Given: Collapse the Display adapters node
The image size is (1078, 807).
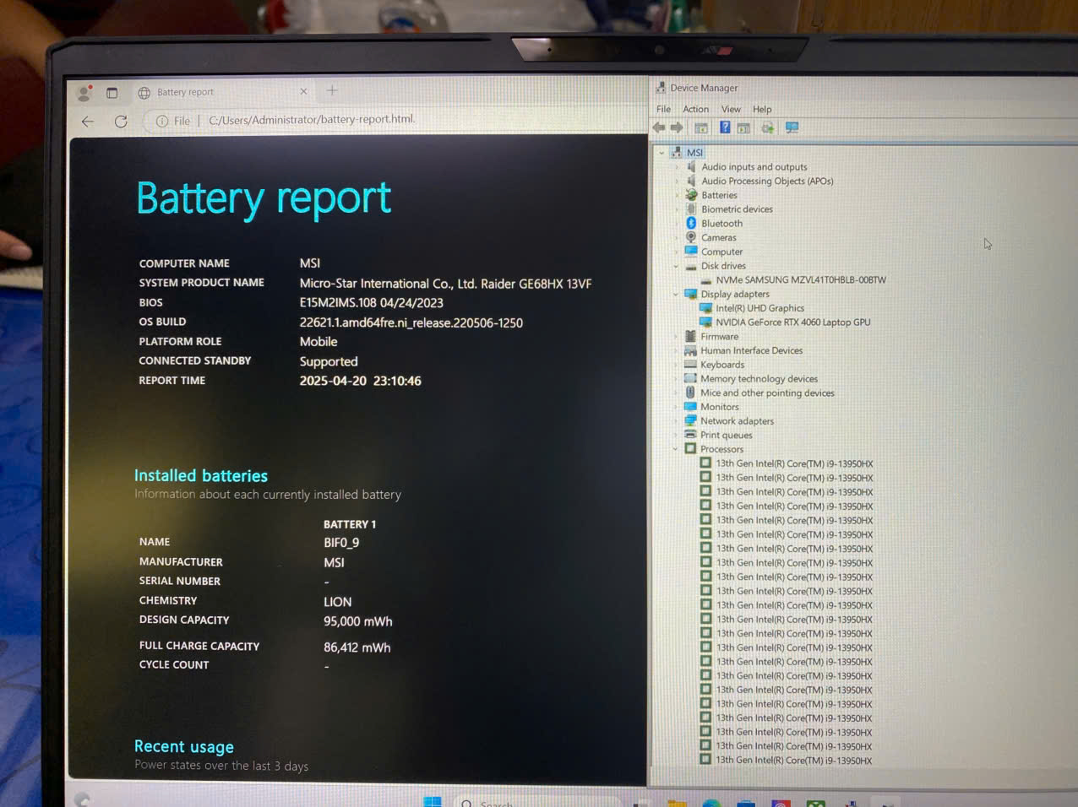Looking at the screenshot, I should [x=676, y=294].
